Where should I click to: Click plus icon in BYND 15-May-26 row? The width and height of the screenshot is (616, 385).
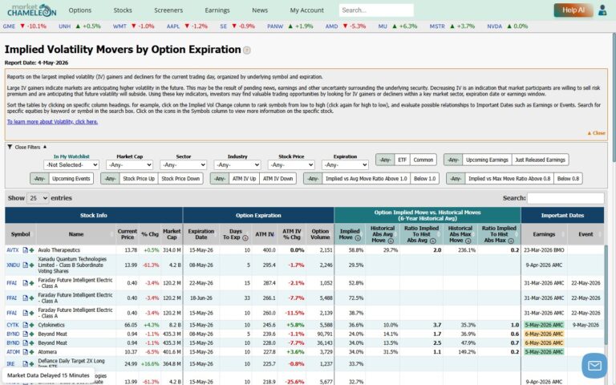[x=31, y=343]
